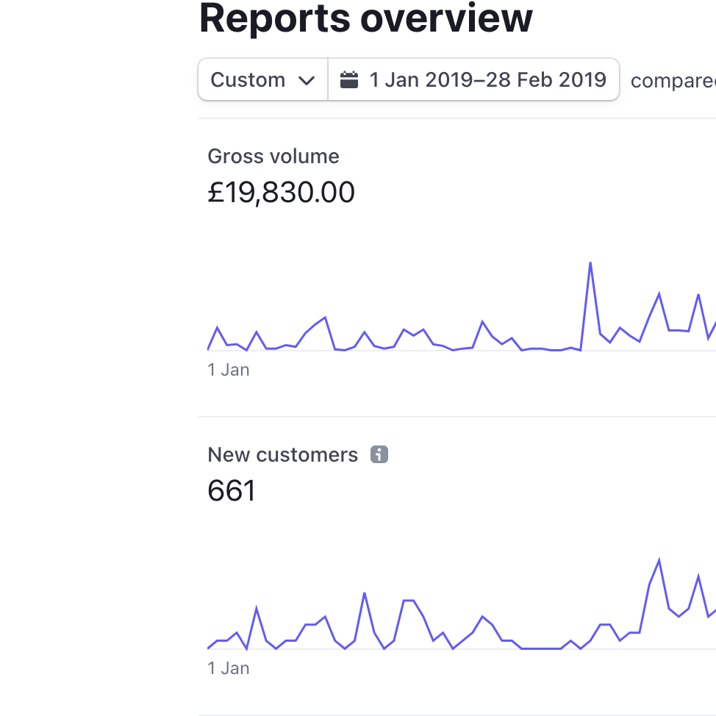The width and height of the screenshot is (716, 716).
Task: Click the New customers info icon
Action: (x=379, y=454)
